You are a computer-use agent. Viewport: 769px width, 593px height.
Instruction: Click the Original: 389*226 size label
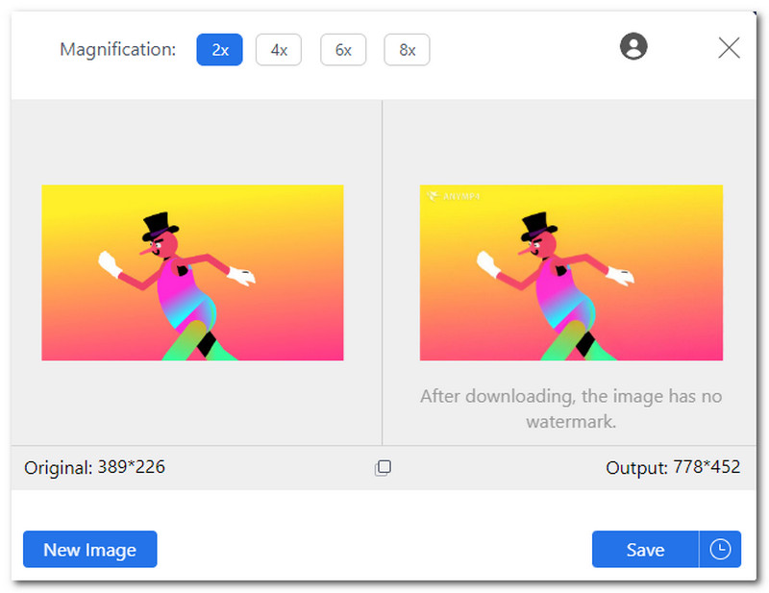[x=95, y=468]
